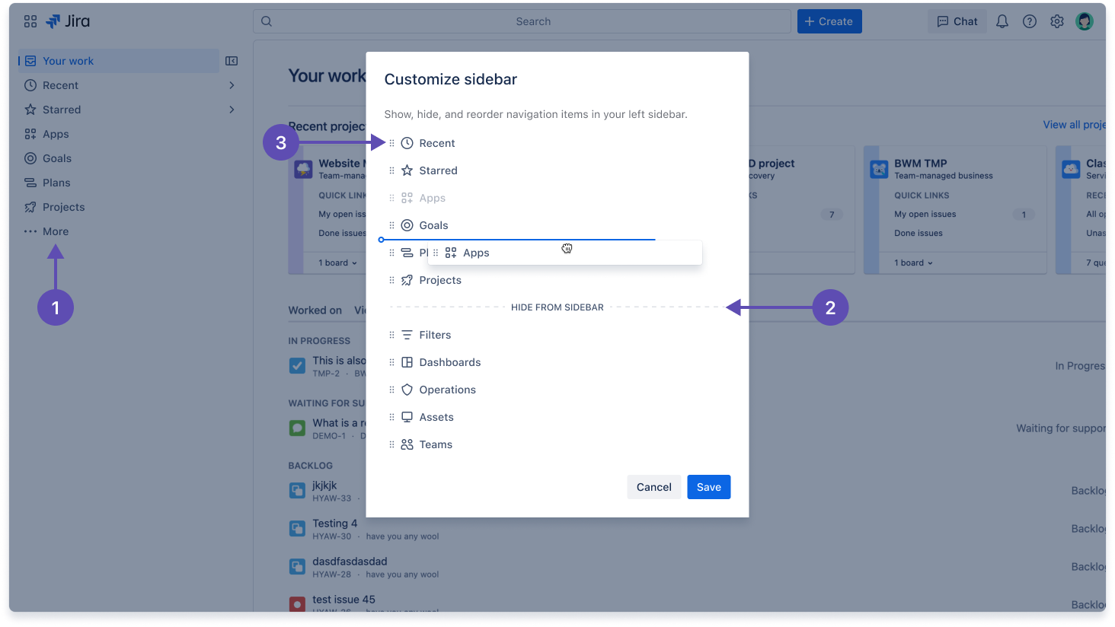Click inside the Search field
This screenshot has width=1115, height=627.
[x=533, y=21]
